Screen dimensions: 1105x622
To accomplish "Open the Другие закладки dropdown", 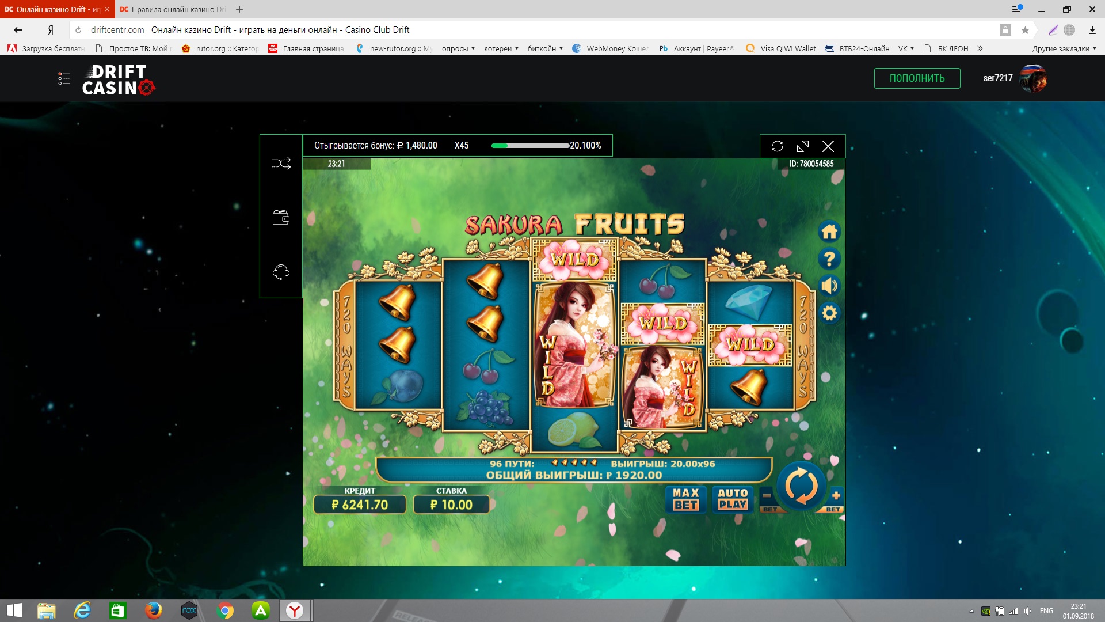I will click(1064, 48).
